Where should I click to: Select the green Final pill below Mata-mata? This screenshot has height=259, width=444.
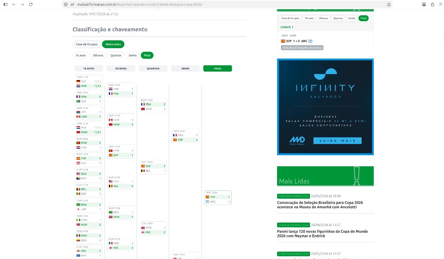(147, 55)
